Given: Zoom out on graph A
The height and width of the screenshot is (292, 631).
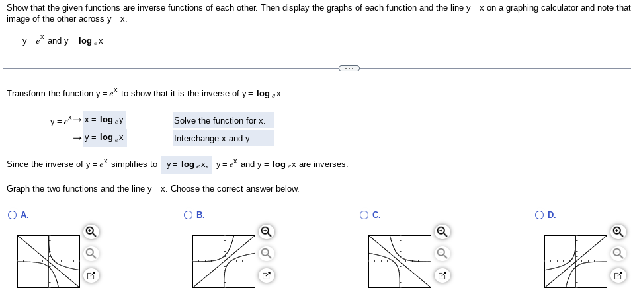Looking at the screenshot, I should pyautogui.click(x=91, y=254).
